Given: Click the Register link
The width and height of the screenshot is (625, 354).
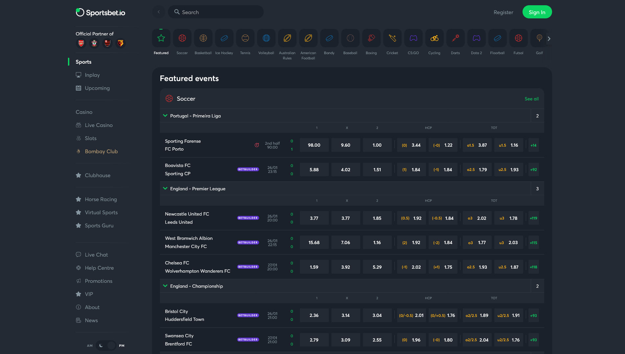Looking at the screenshot, I should point(503,12).
